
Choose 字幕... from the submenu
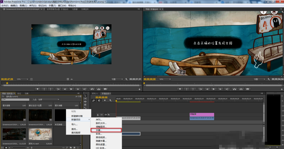point(99,130)
